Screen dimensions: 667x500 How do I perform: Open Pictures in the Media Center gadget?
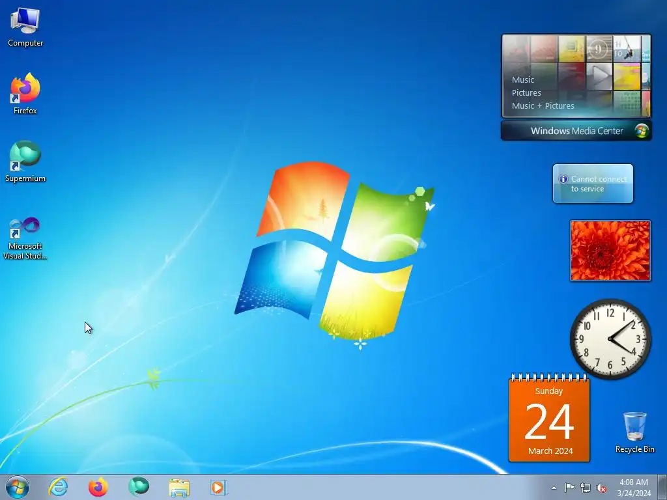(526, 92)
